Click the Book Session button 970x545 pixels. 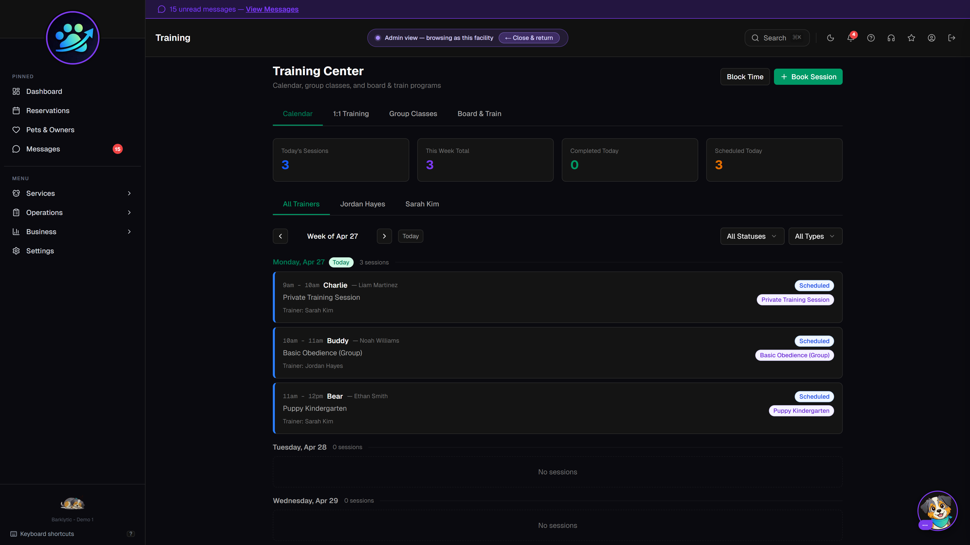[x=808, y=77]
